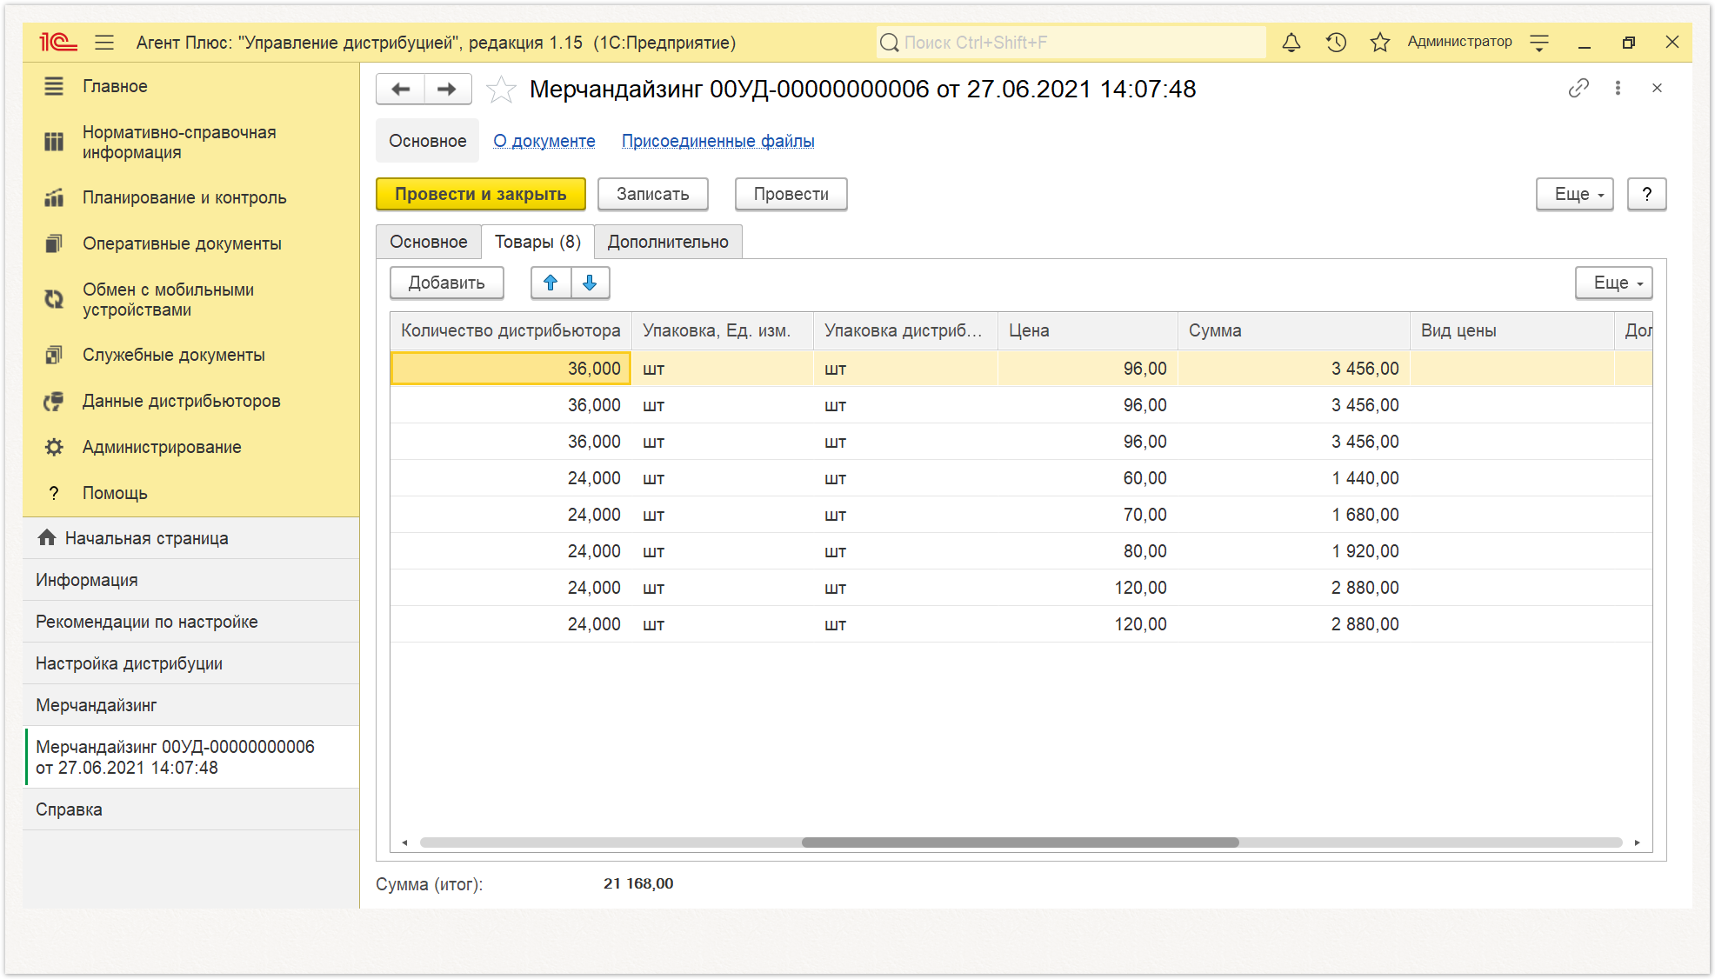The width and height of the screenshot is (1715, 979).
Task: Open favorites star in title bar
Action: point(1380,42)
